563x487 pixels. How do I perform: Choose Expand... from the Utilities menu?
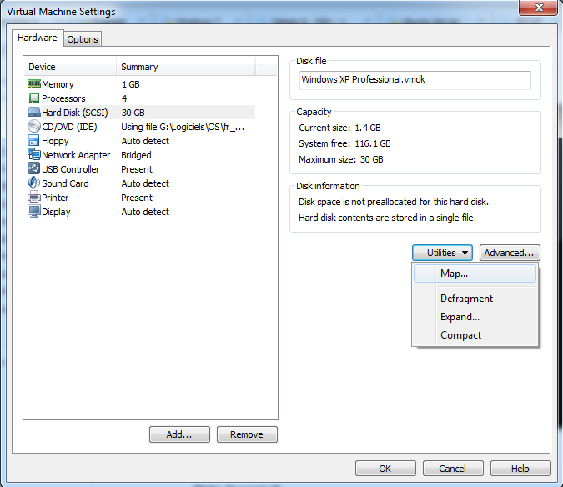[x=475, y=317]
